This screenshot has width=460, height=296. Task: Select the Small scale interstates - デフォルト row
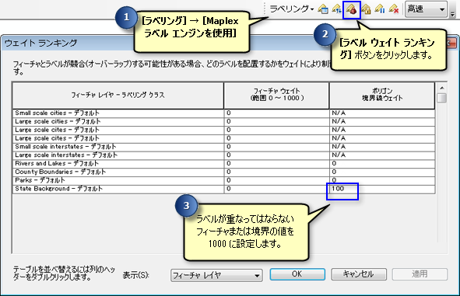click(x=223, y=147)
